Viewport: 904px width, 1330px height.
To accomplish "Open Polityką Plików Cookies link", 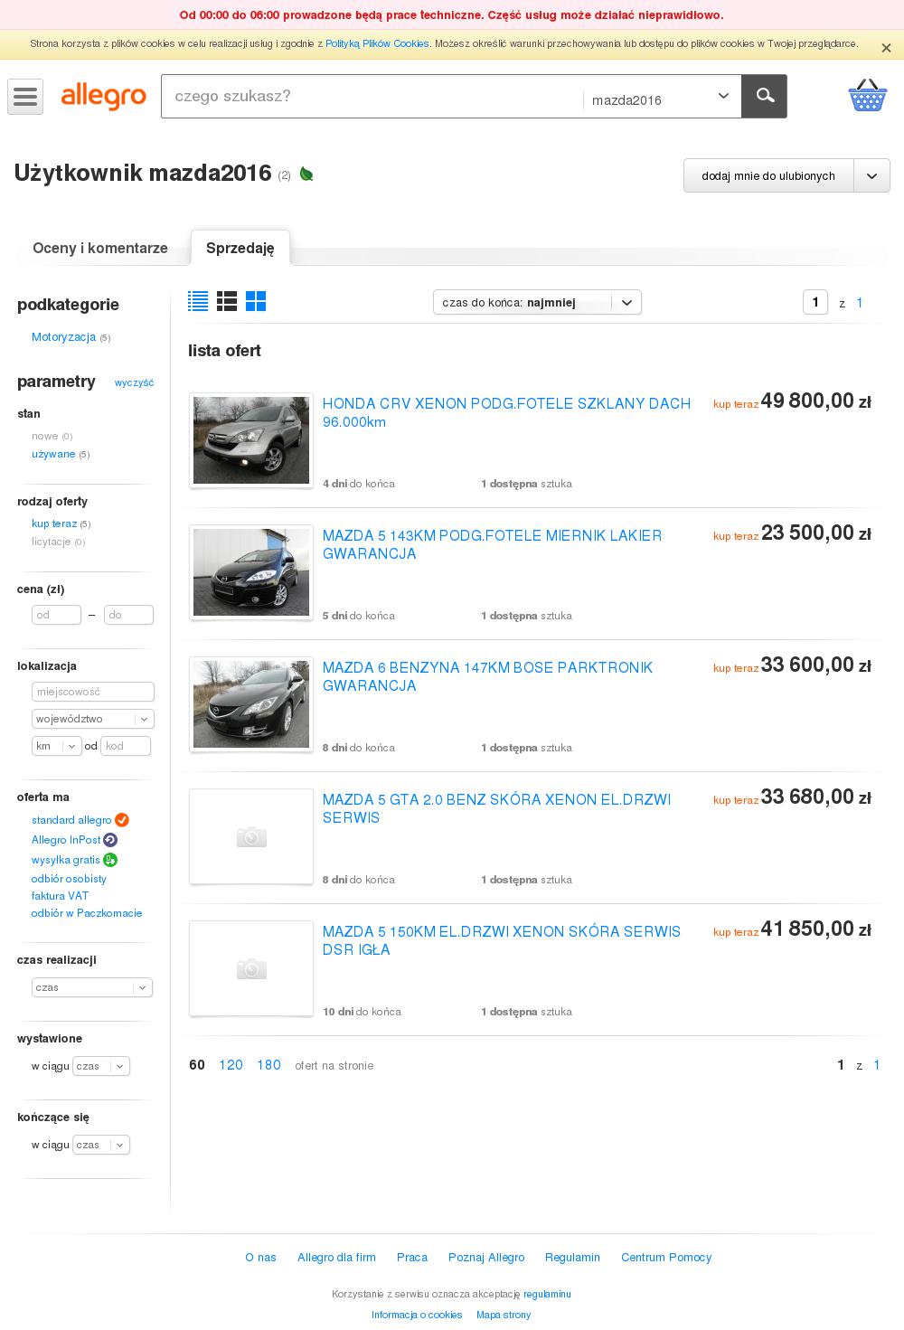I will 377,43.
